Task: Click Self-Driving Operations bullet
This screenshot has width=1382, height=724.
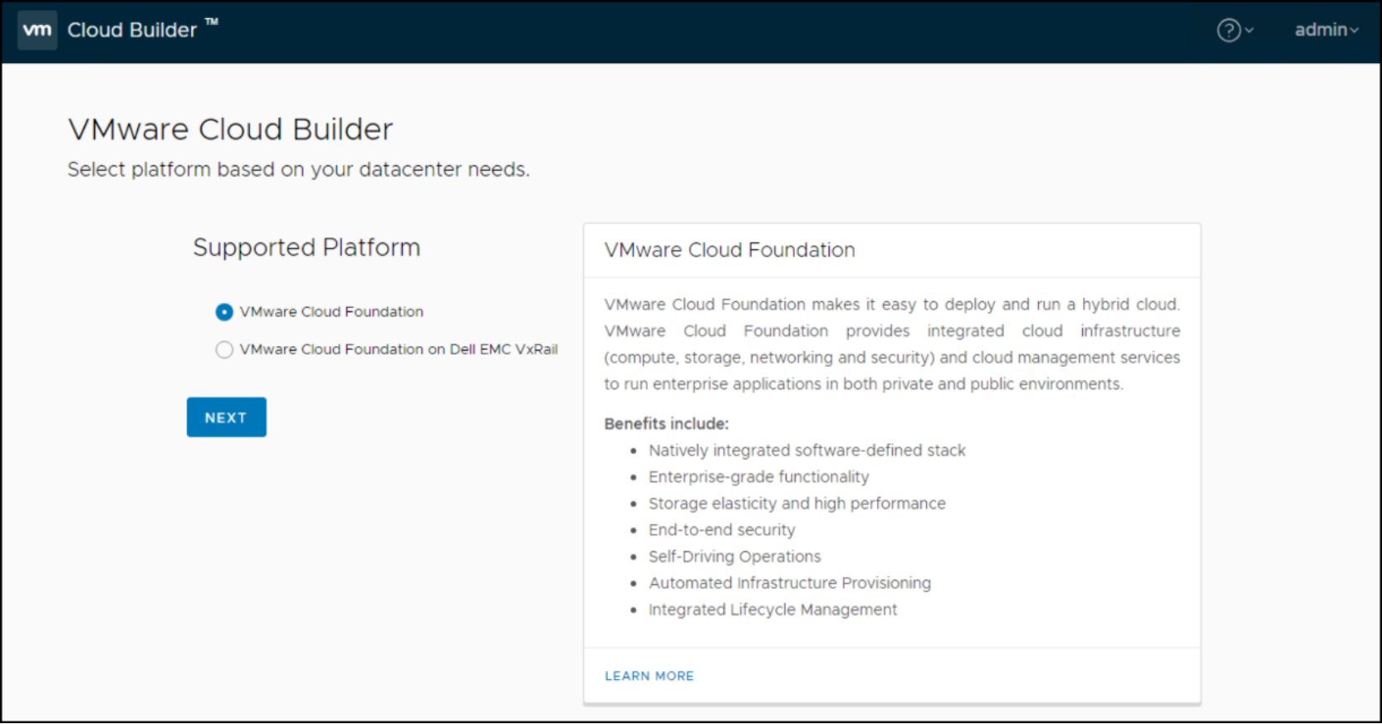Action: point(734,556)
